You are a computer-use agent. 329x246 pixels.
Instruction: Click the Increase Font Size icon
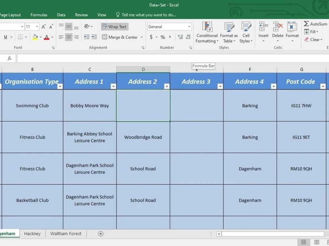click(43, 27)
